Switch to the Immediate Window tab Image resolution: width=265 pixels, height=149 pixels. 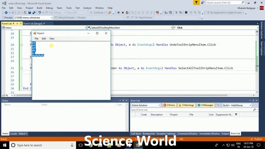click(210, 134)
